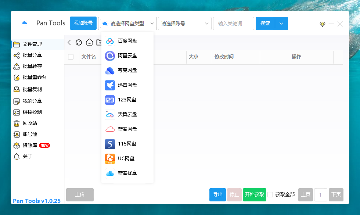Screen dimensions: 360x215
Task: Click the home folder icon
Action: (89, 42)
